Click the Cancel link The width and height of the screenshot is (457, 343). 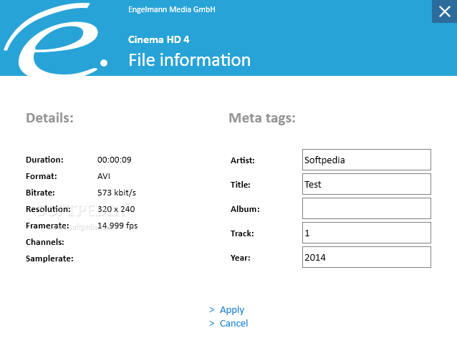(234, 323)
